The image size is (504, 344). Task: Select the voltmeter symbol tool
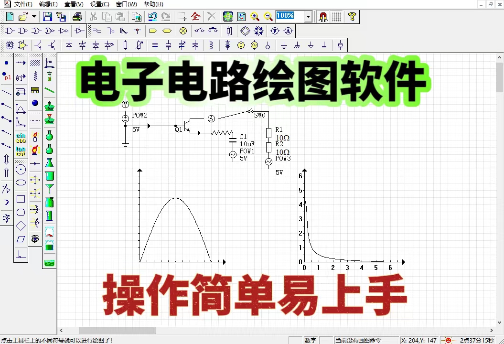[x=275, y=31]
